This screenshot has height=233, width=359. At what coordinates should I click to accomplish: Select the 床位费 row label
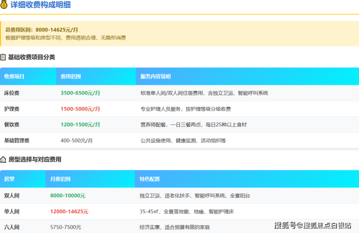(12, 93)
